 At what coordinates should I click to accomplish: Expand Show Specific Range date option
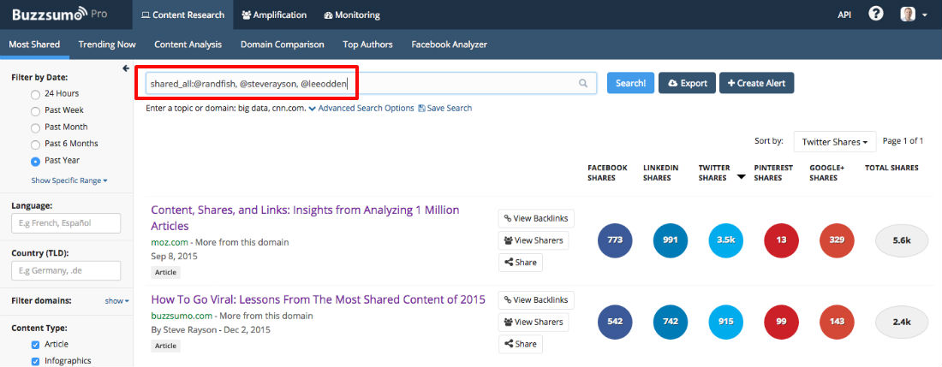pyautogui.click(x=69, y=181)
